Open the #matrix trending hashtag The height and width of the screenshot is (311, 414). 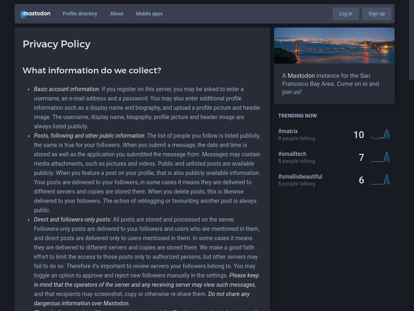[288, 131]
